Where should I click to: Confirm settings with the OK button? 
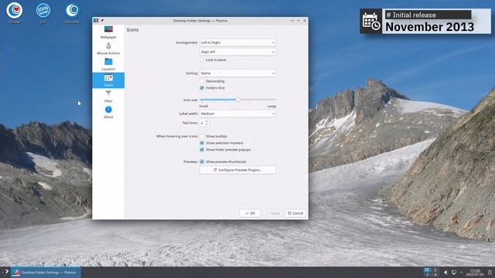[250, 213]
